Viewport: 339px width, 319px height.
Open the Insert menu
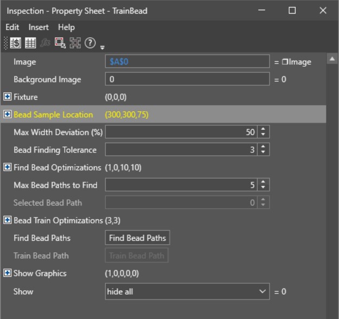(x=39, y=27)
